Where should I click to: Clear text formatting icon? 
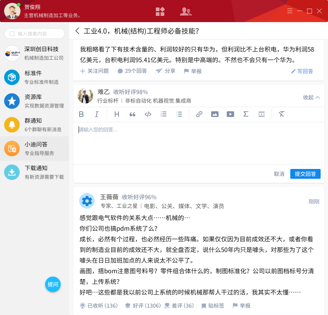[x=281, y=114]
